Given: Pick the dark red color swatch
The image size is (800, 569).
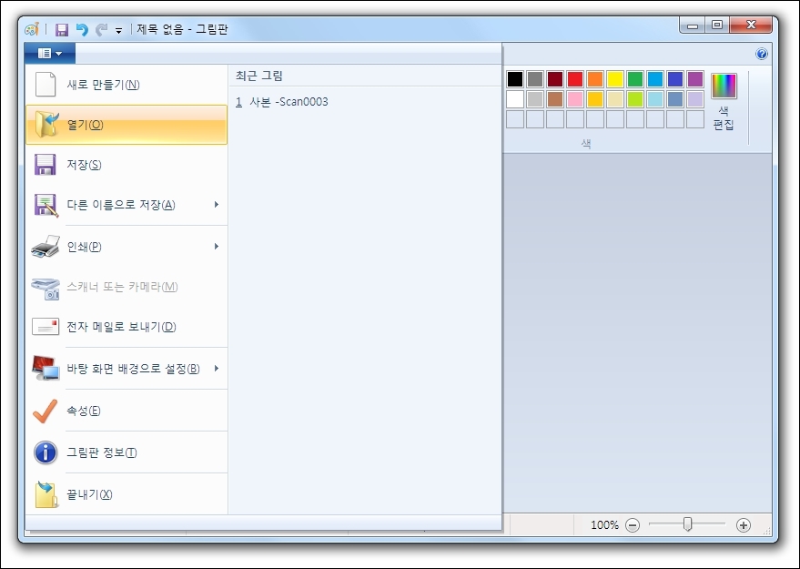Looking at the screenshot, I should (555, 79).
